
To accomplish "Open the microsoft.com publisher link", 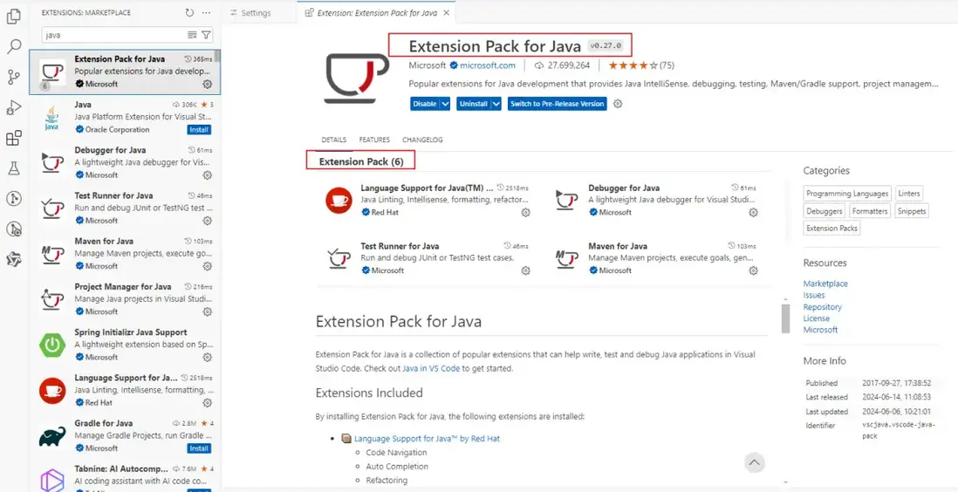I will [x=488, y=65].
